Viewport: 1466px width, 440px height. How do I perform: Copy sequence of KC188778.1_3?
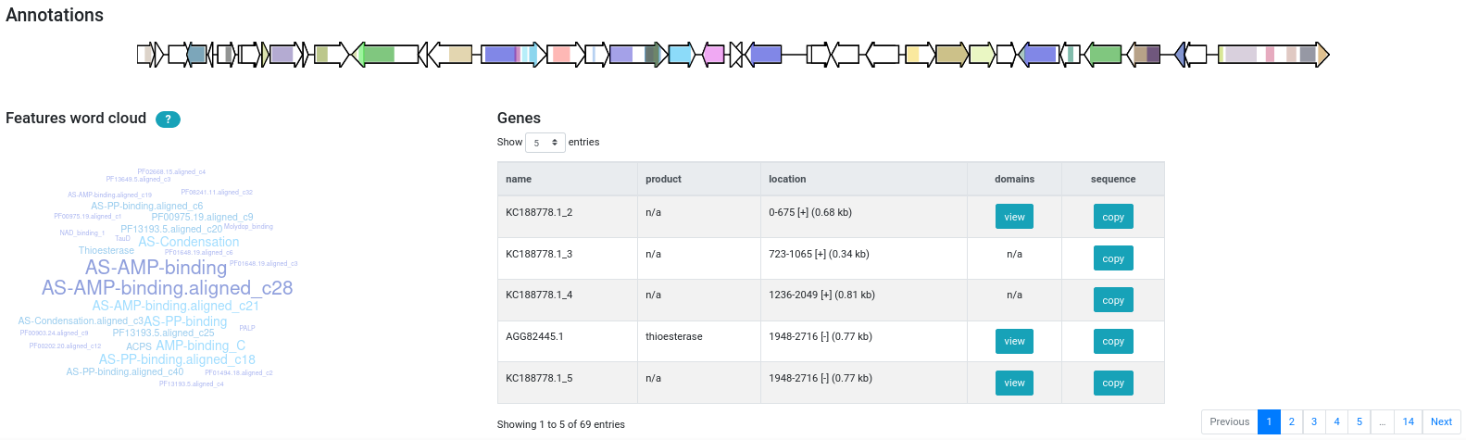1113,258
